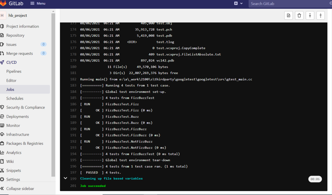Click the Issues count badge 0
Image resolution: width=332 pixels, height=195 pixels.
tap(43, 44)
